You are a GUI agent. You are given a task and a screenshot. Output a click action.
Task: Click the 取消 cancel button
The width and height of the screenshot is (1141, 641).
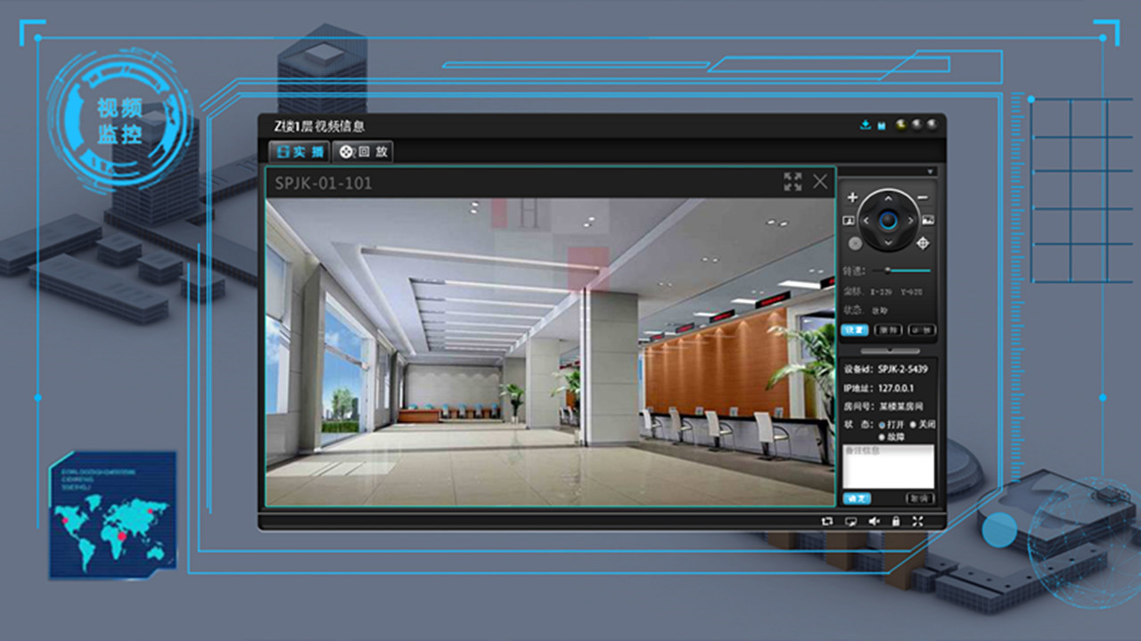coord(920,499)
